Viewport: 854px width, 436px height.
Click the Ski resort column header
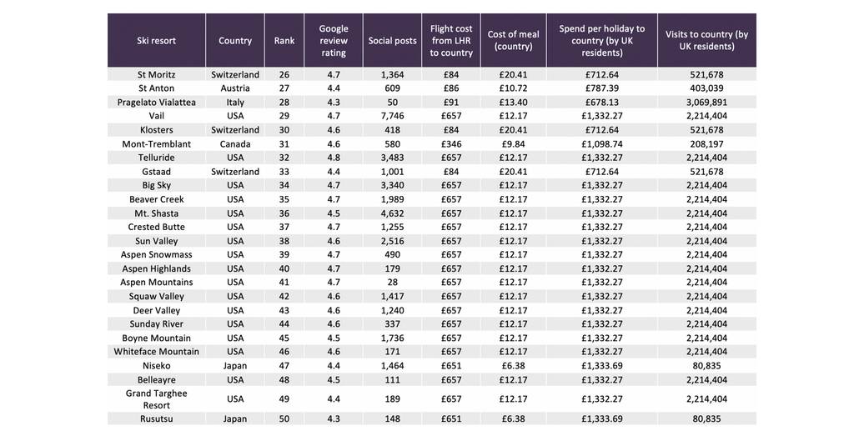point(156,40)
